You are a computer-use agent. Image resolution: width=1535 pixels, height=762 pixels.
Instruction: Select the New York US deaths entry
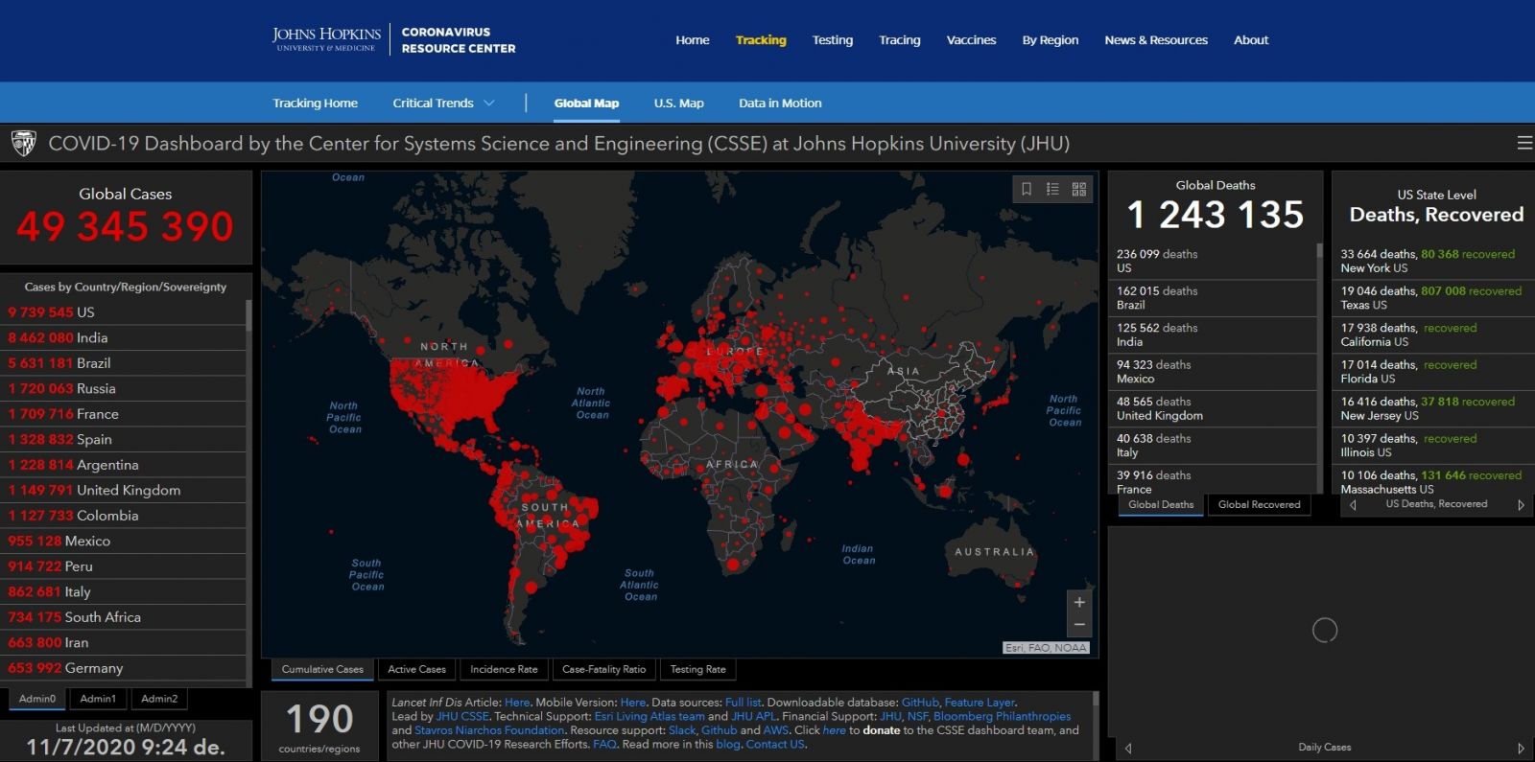pyautogui.click(x=1432, y=261)
